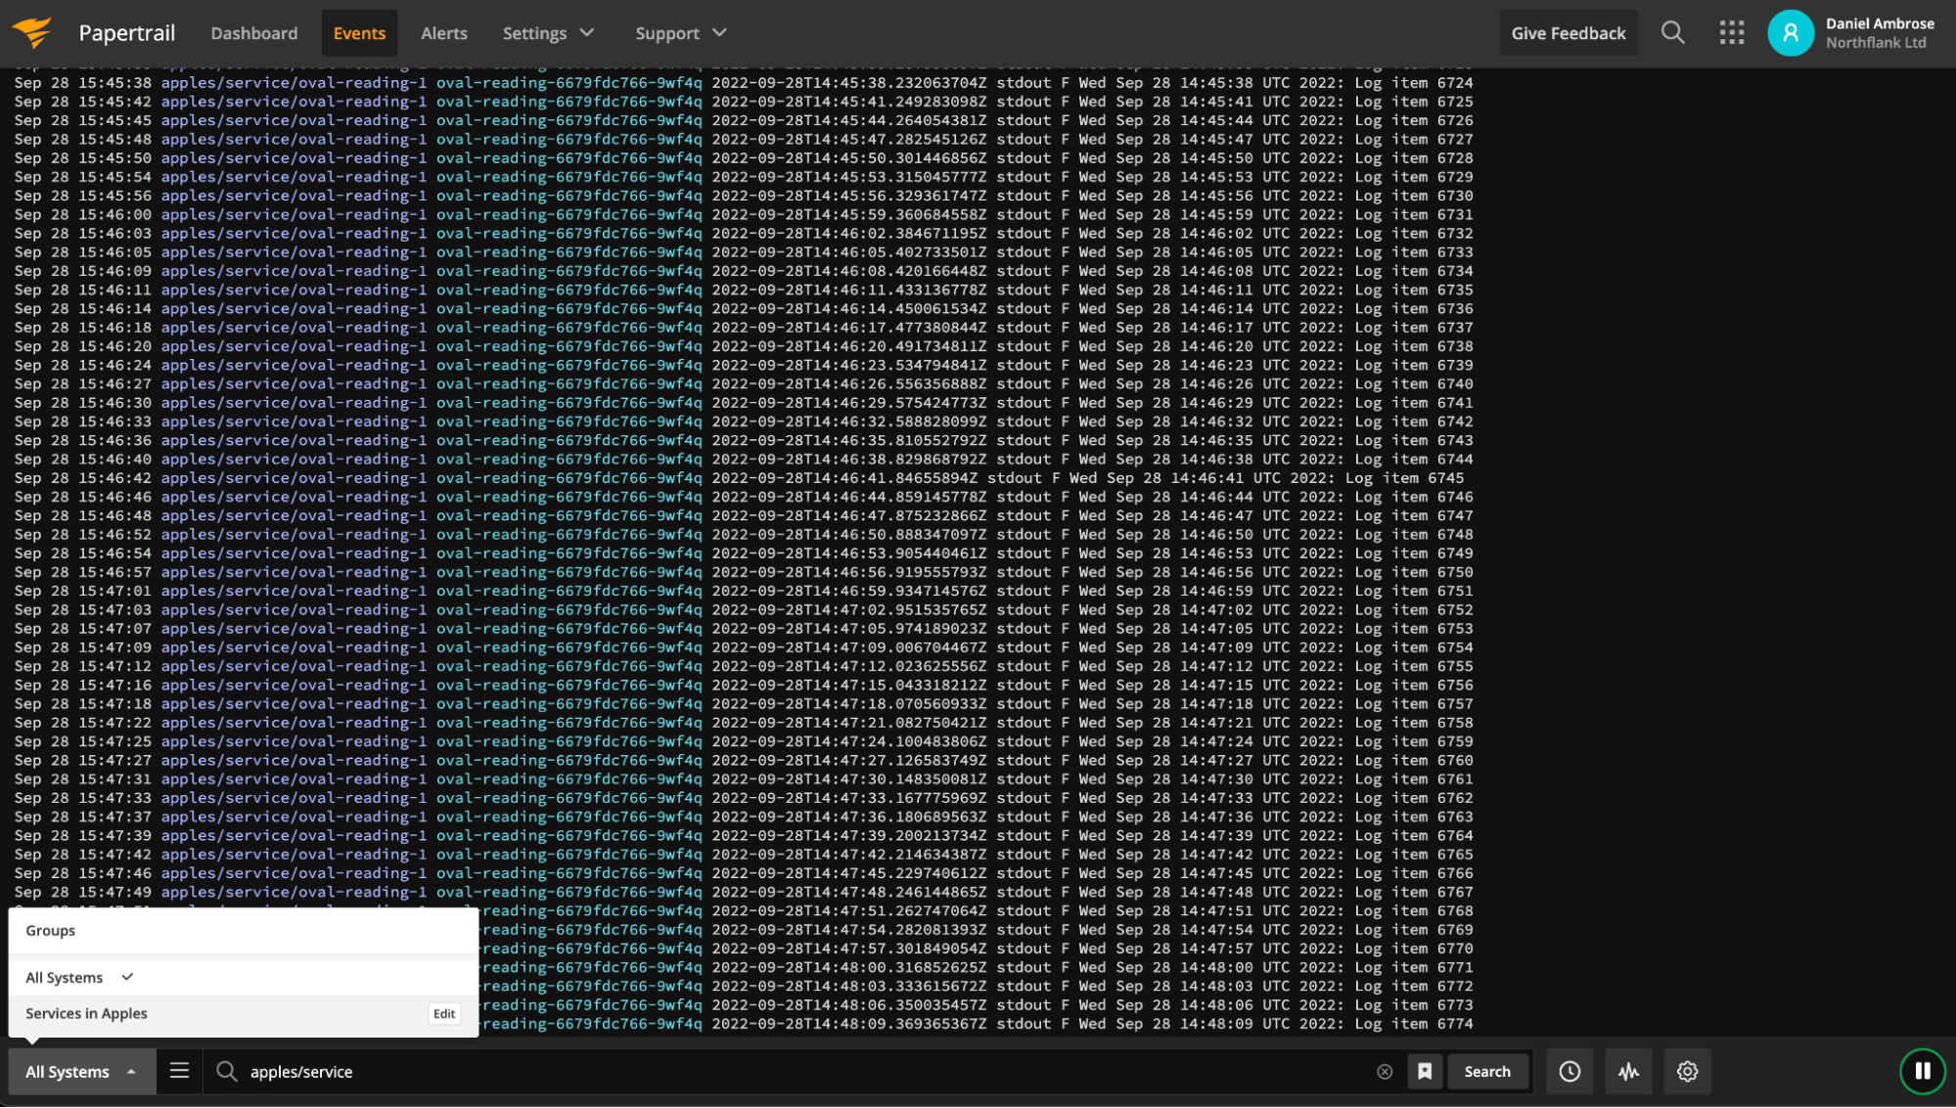The image size is (1956, 1108).
Task: Click the Papertrail brand name
Action: 127,33
